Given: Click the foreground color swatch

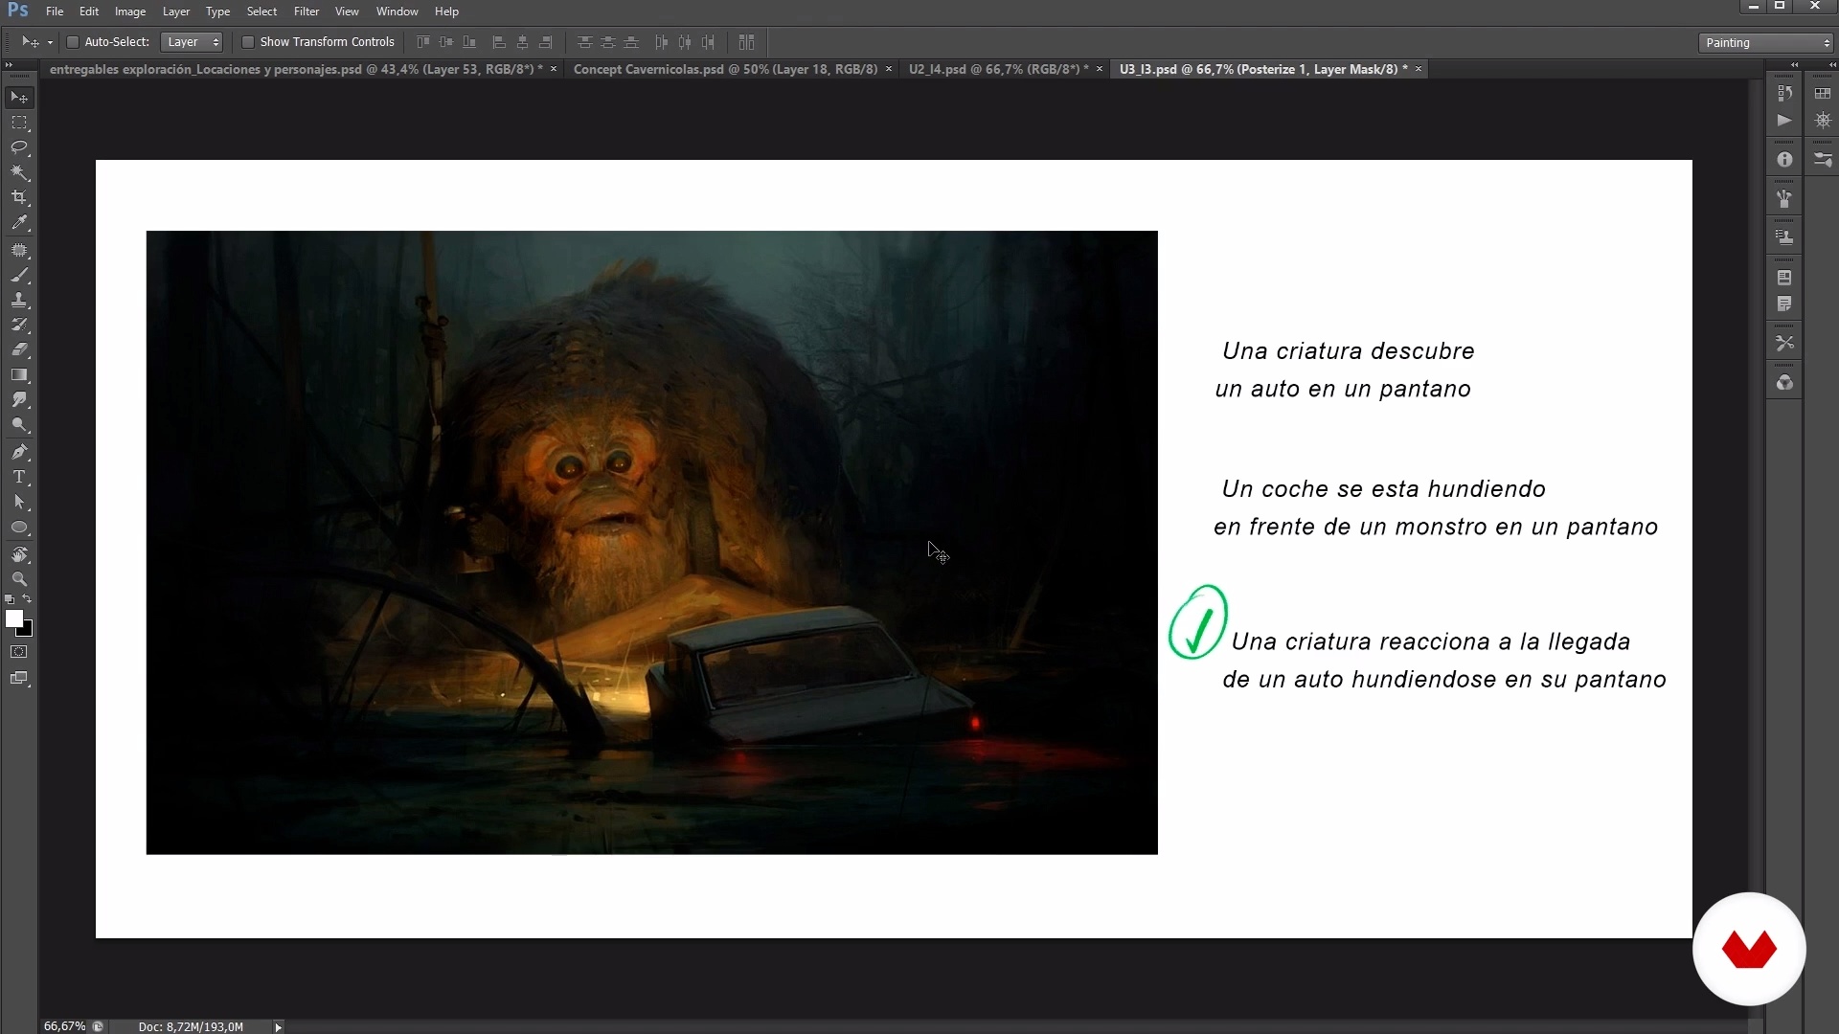Looking at the screenshot, I should pyautogui.click(x=13, y=618).
